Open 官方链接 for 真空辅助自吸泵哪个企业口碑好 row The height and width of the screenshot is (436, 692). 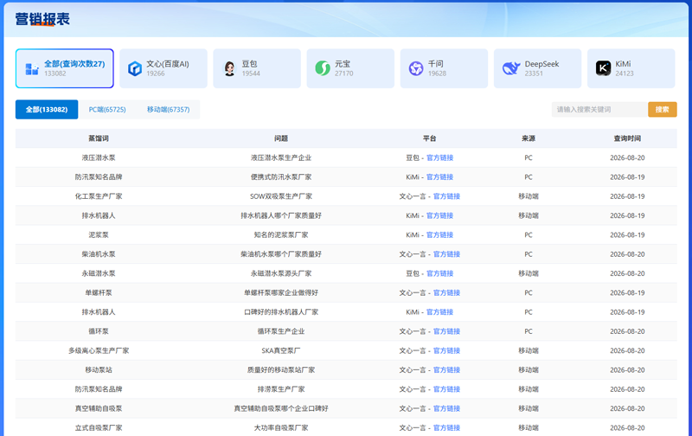(446, 408)
